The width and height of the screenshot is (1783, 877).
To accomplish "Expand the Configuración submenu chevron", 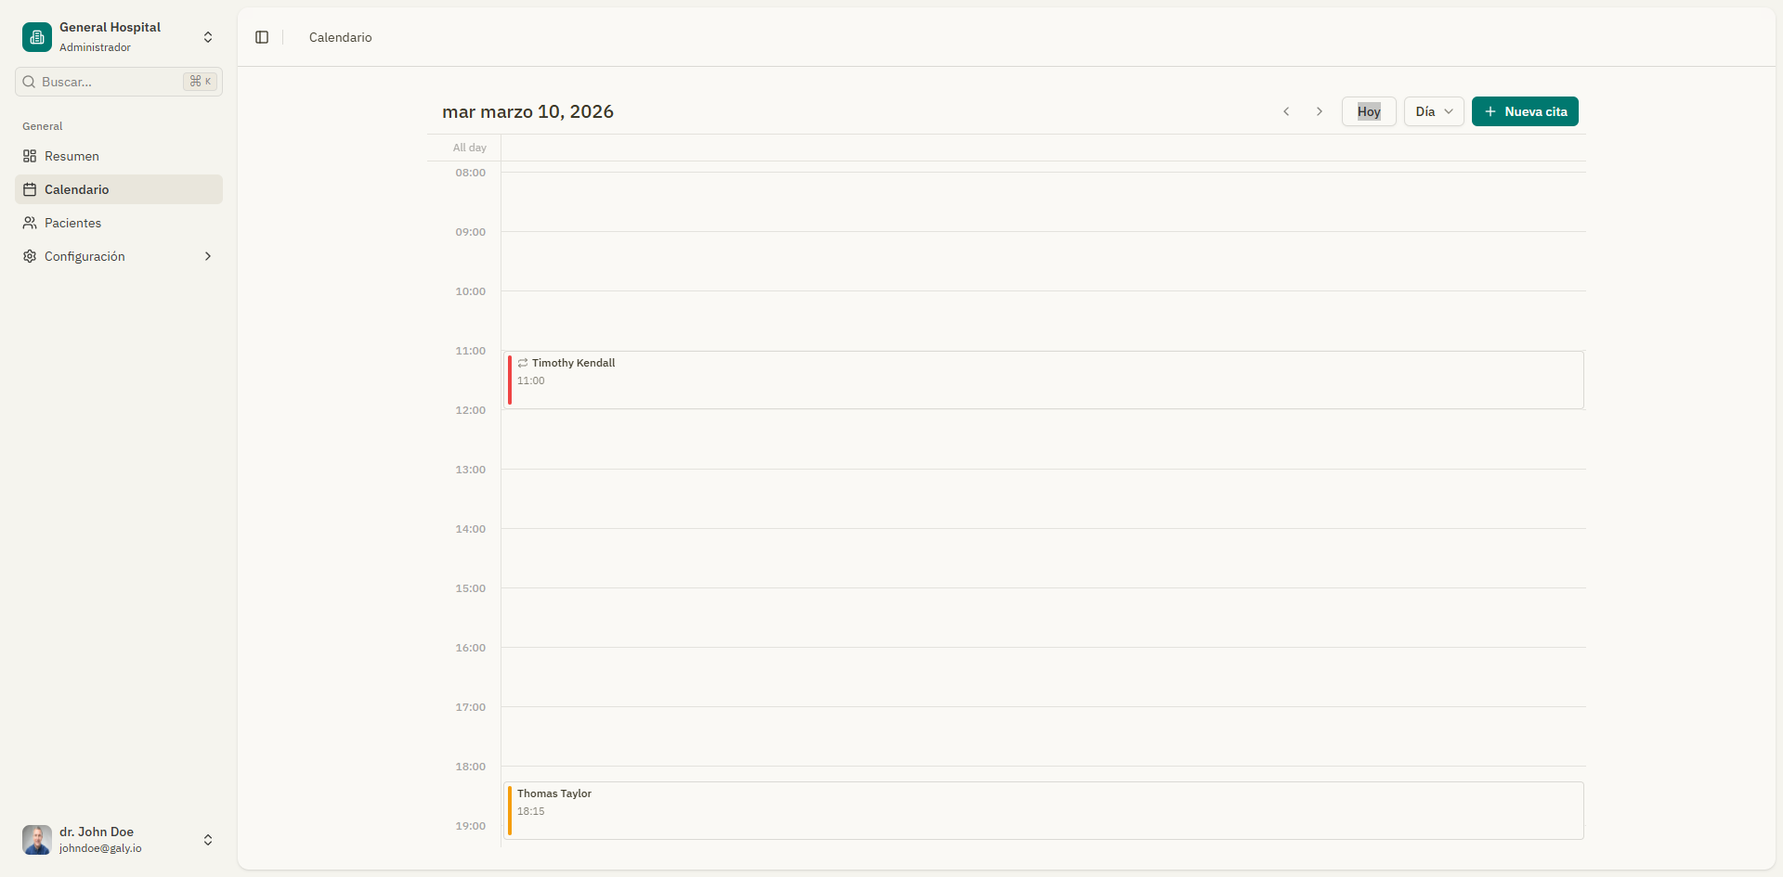I will pyautogui.click(x=207, y=256).
